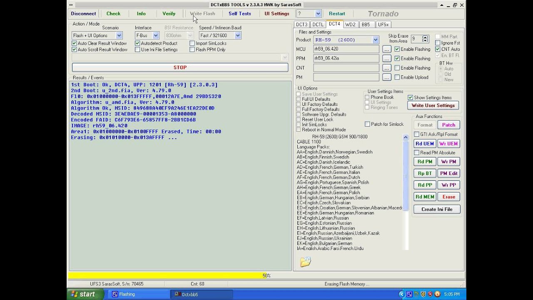Enable Use Ini File Settings
The height and width of the screenshot is (300, 533).
tap(137, 50)
